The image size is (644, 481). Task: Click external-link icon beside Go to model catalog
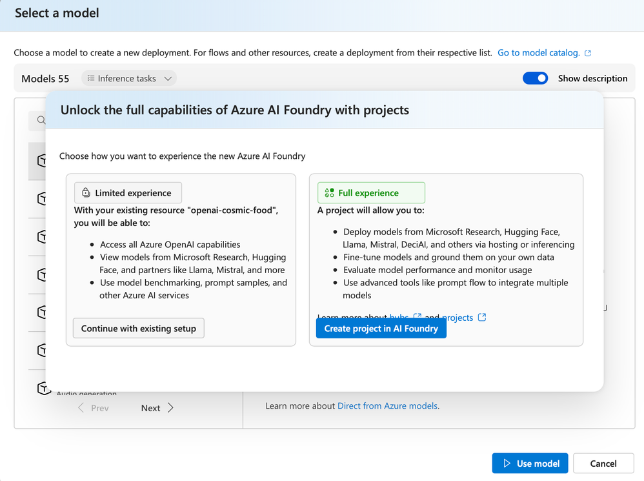(588, 53)
